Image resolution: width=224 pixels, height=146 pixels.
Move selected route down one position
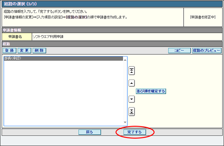coord(132,99)
